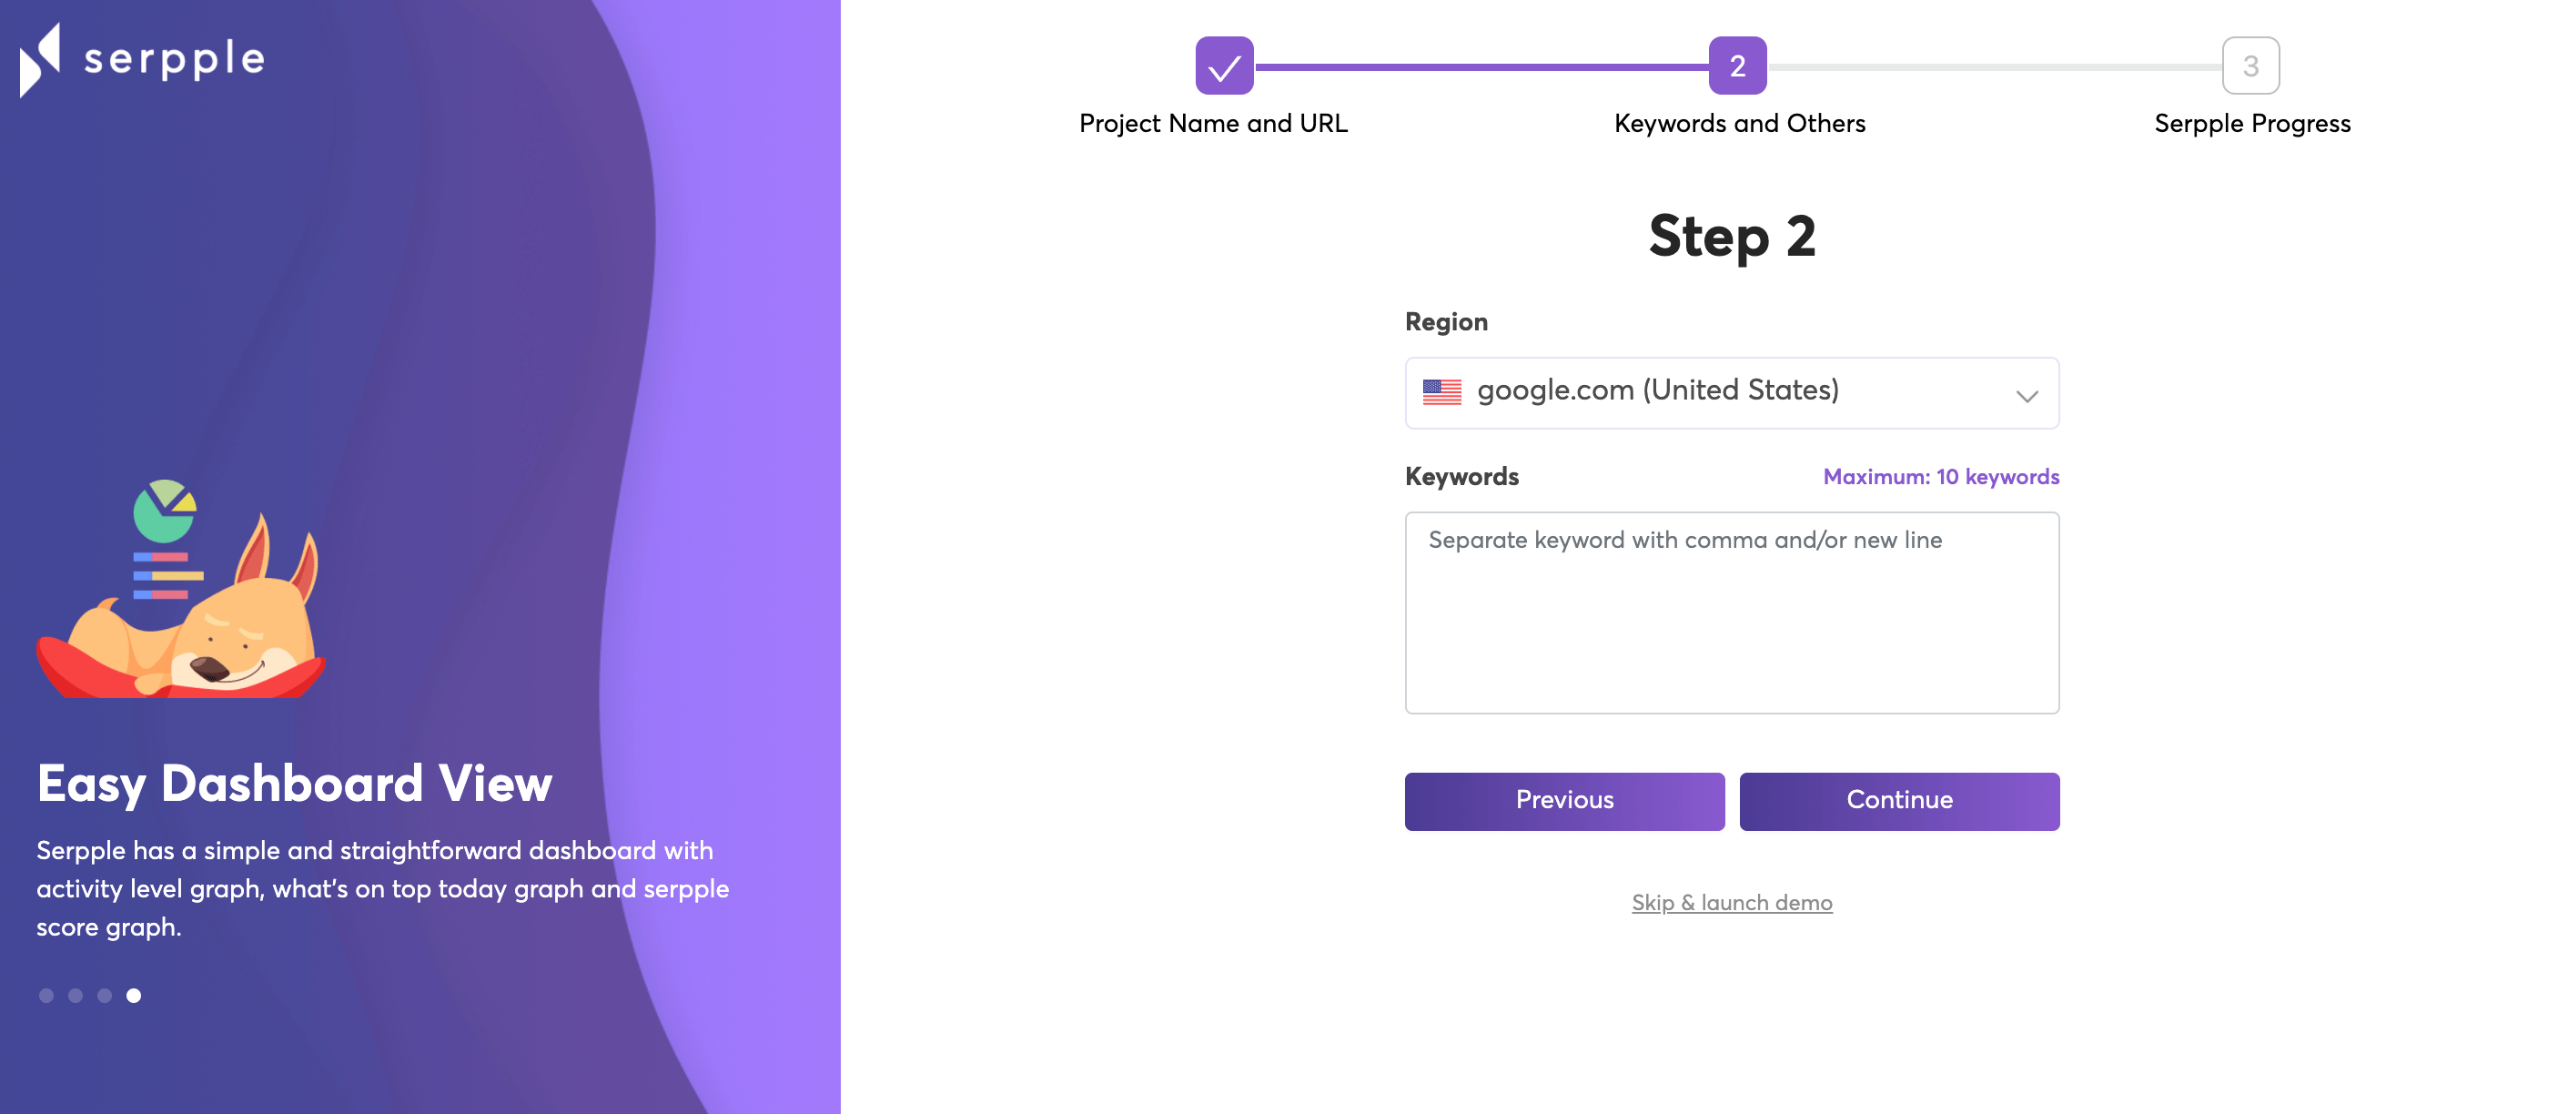Go to third carousel slide dot
Image resolution: width=2568 pixels, height=1114 pixels.
coord(105,996)
